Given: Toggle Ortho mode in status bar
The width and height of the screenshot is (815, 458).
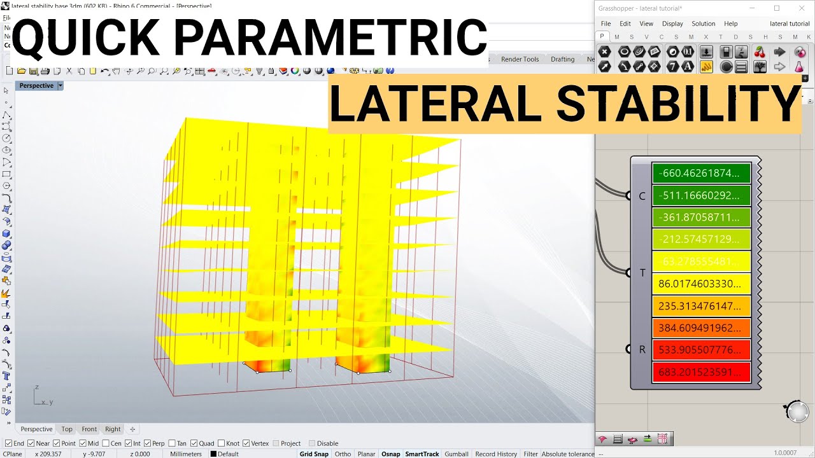Looking at the screenshot, I should tap(343, 454).
